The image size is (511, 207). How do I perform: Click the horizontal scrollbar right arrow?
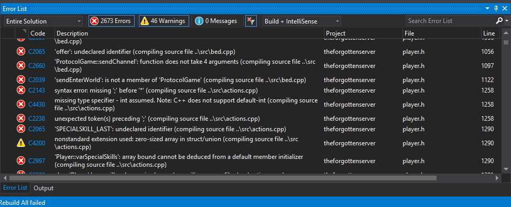497,178
